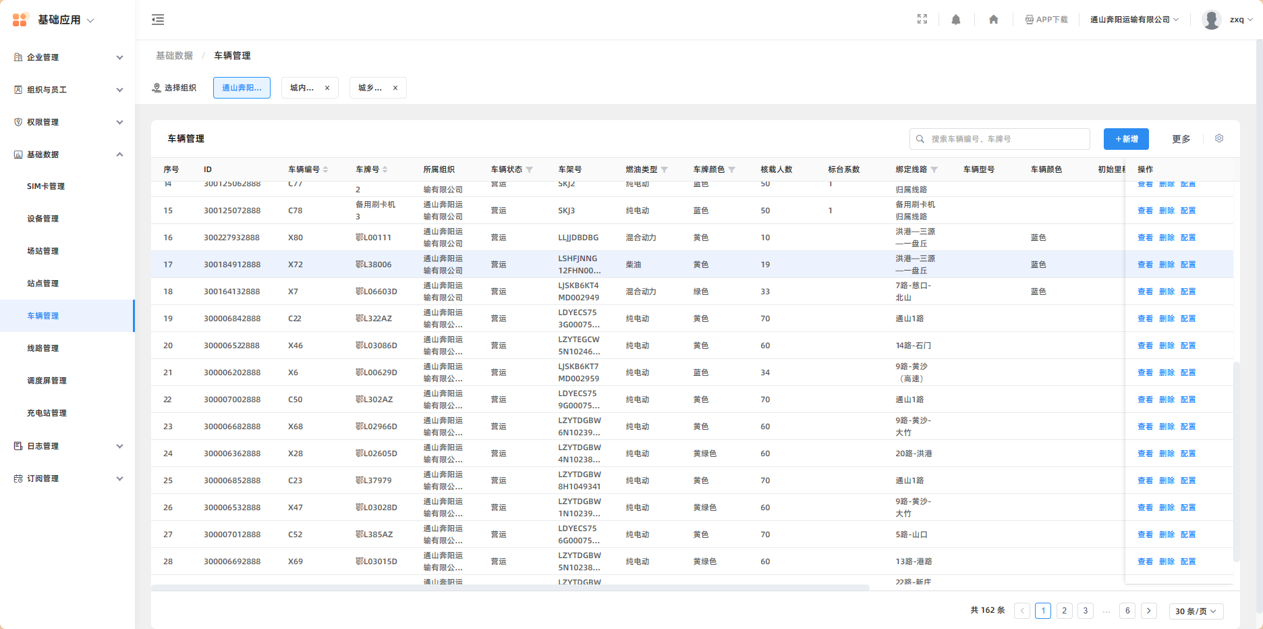
Task: Sort by 车辆编号 column sort icon
Action: (x=326, y=169)
